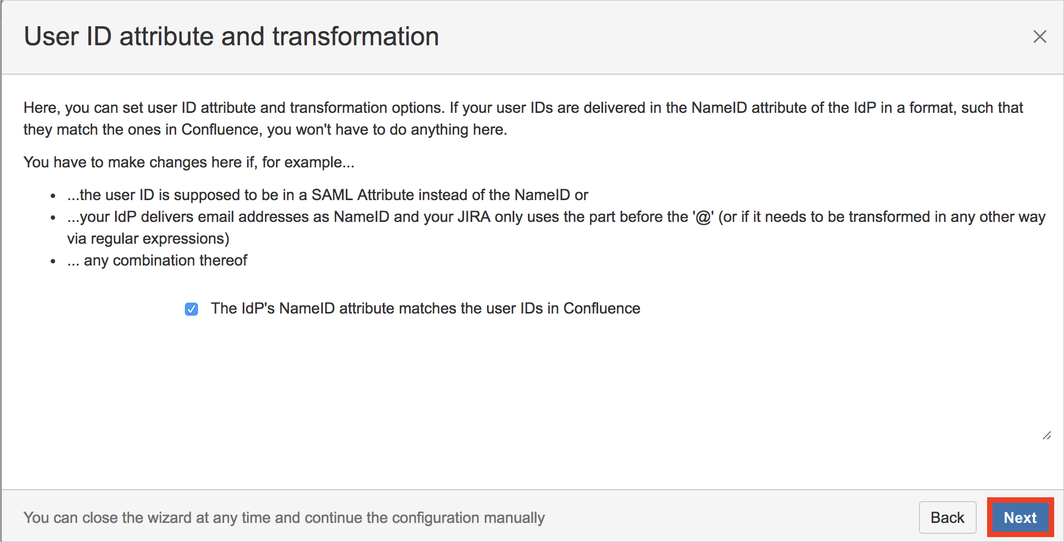Click the word "JIRA" in the second bullet
This screenshot has width=1064, height=542.
(473, 217)
